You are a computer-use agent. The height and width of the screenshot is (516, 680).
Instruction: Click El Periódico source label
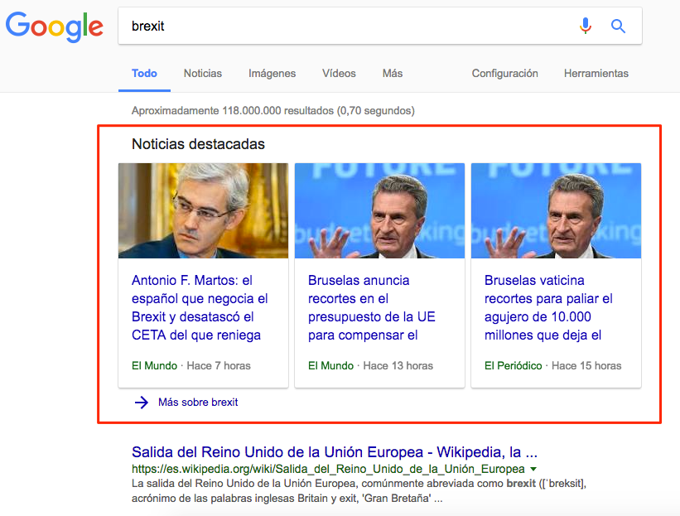513,365
